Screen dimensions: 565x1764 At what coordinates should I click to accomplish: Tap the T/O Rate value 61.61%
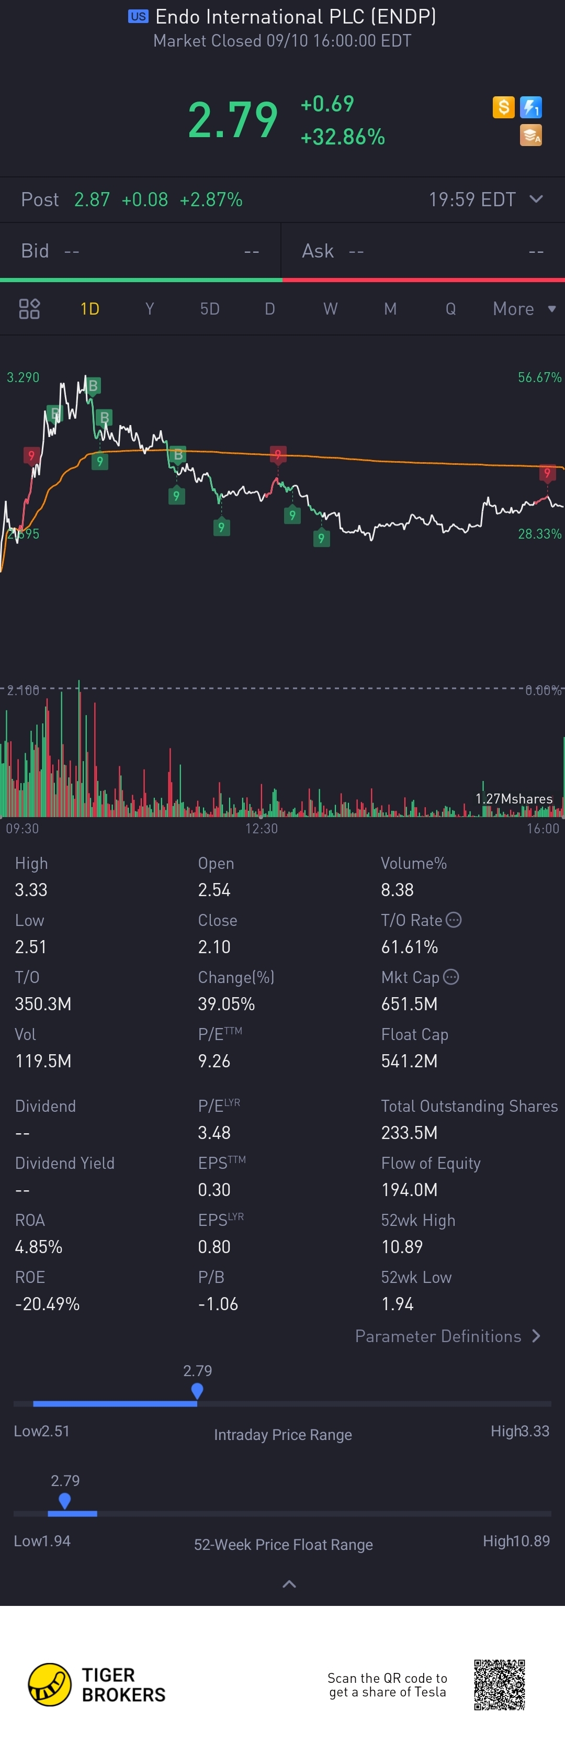[x=410, y=947]
